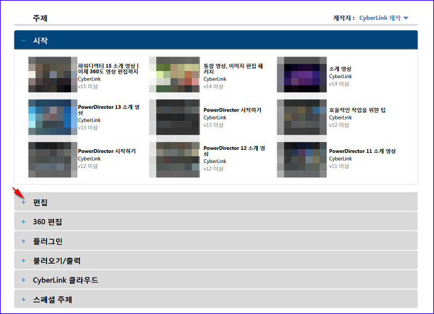The height and width of the screenshot is (314, 434).
Task: Open thumbnail for 효율적인 작업을 위한 팁
Action: (x=302, y=117)
